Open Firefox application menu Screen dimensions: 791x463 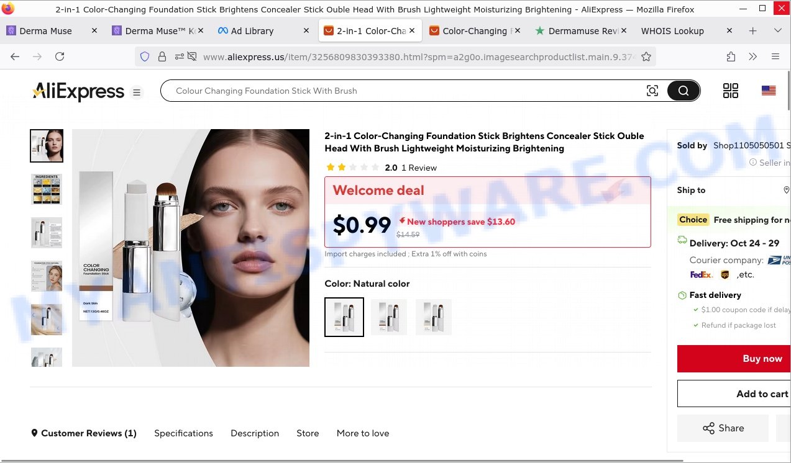[x=775, y=56]
